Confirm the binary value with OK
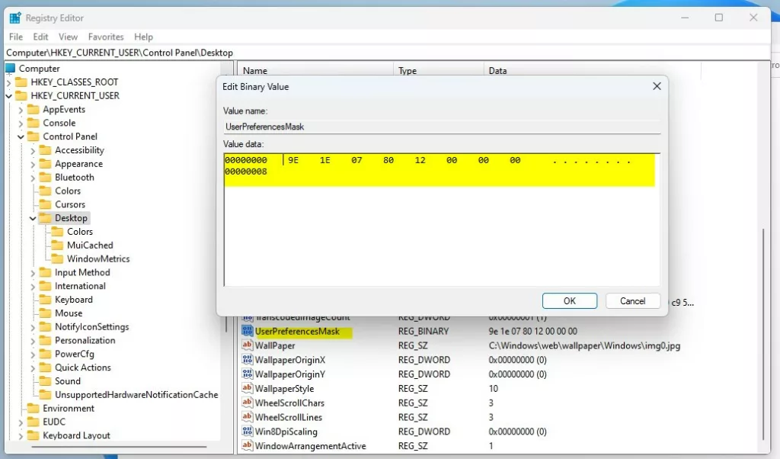Viewport: 780px width, 459px height. [570, 300]
